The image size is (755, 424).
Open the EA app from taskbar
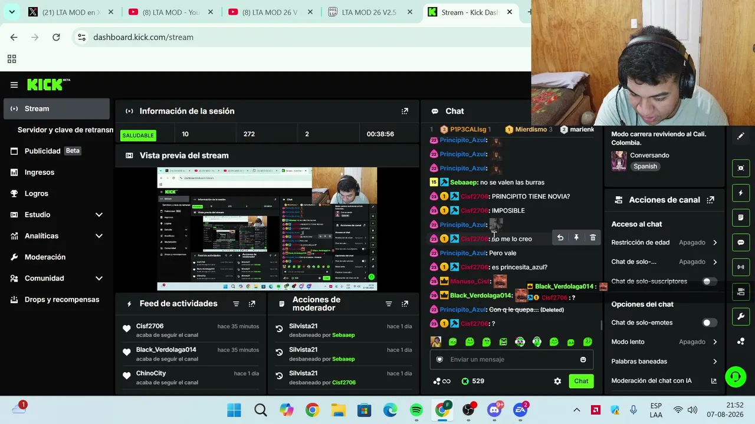point(520,410)
